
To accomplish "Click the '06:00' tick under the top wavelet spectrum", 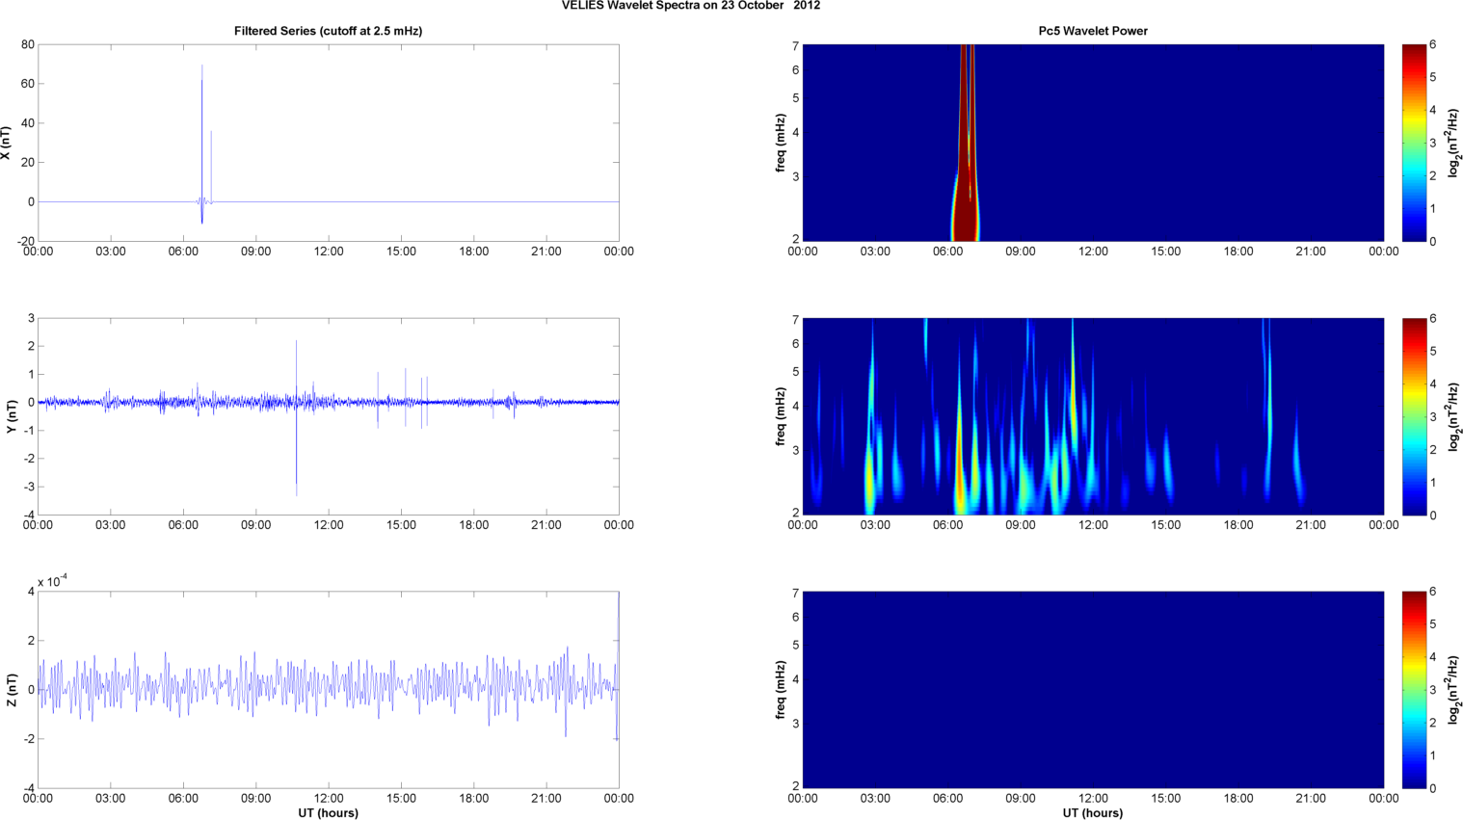I will click(948, 251).
